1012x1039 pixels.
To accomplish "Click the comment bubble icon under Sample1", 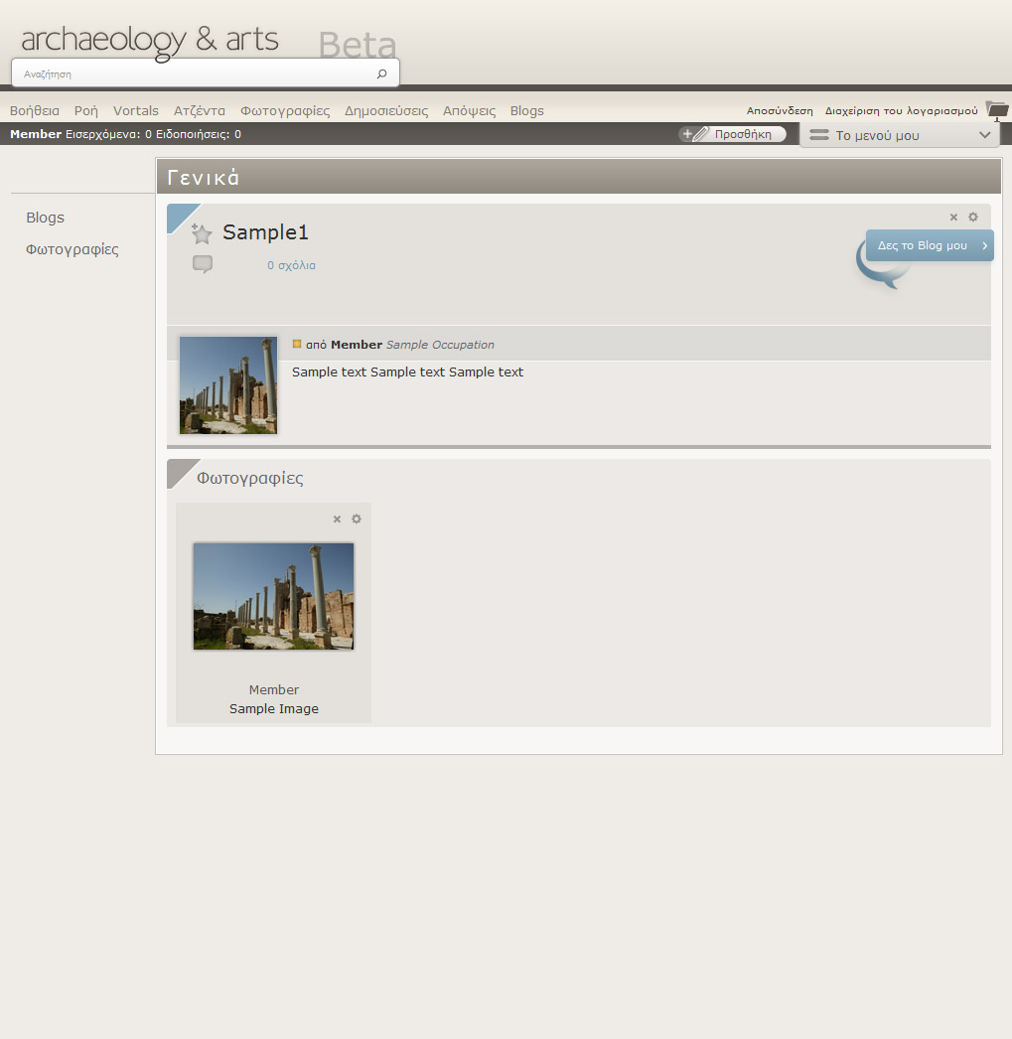I will tap(203, 264).
